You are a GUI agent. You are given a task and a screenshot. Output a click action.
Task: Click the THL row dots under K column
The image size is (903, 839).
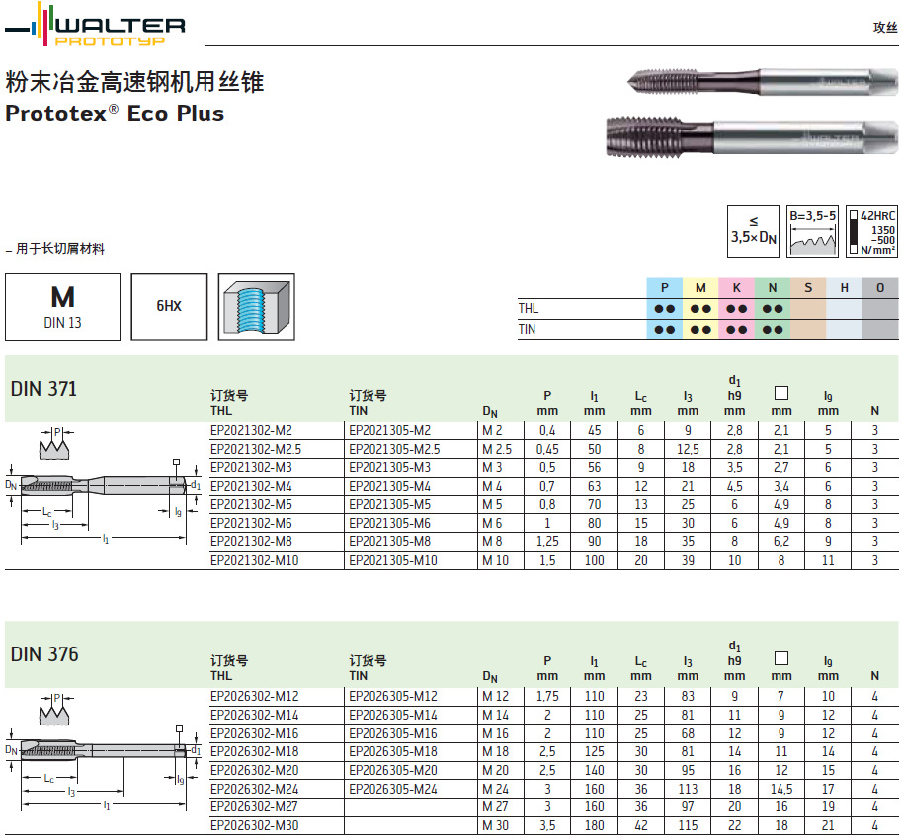(x=737, y=309)
